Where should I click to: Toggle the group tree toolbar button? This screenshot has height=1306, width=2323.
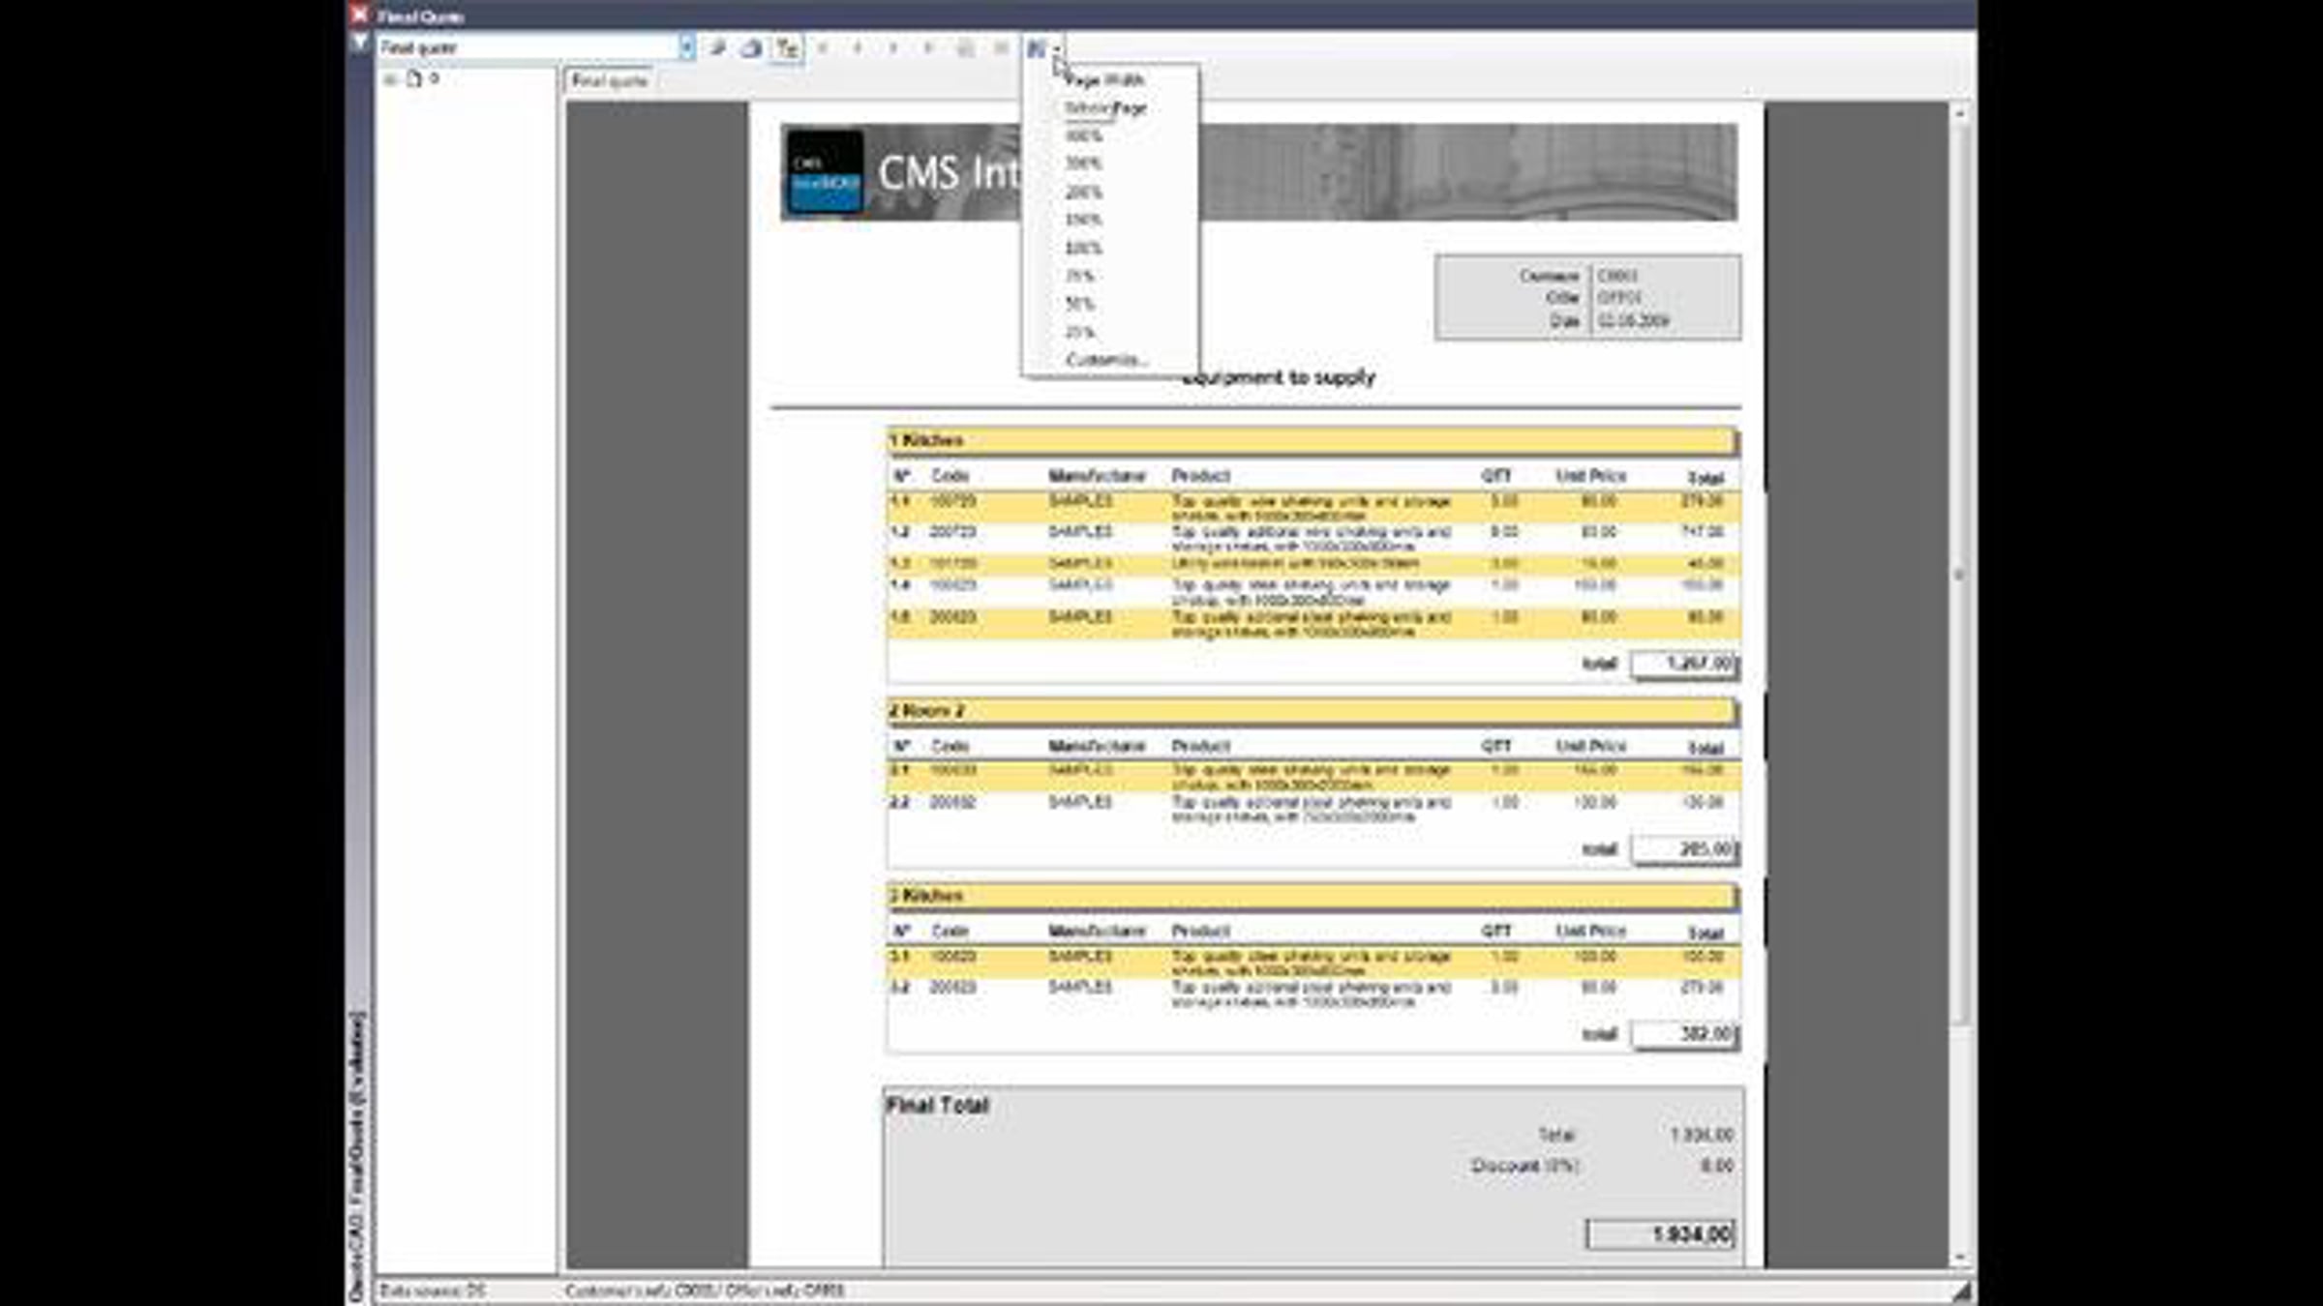coord(787,48)
